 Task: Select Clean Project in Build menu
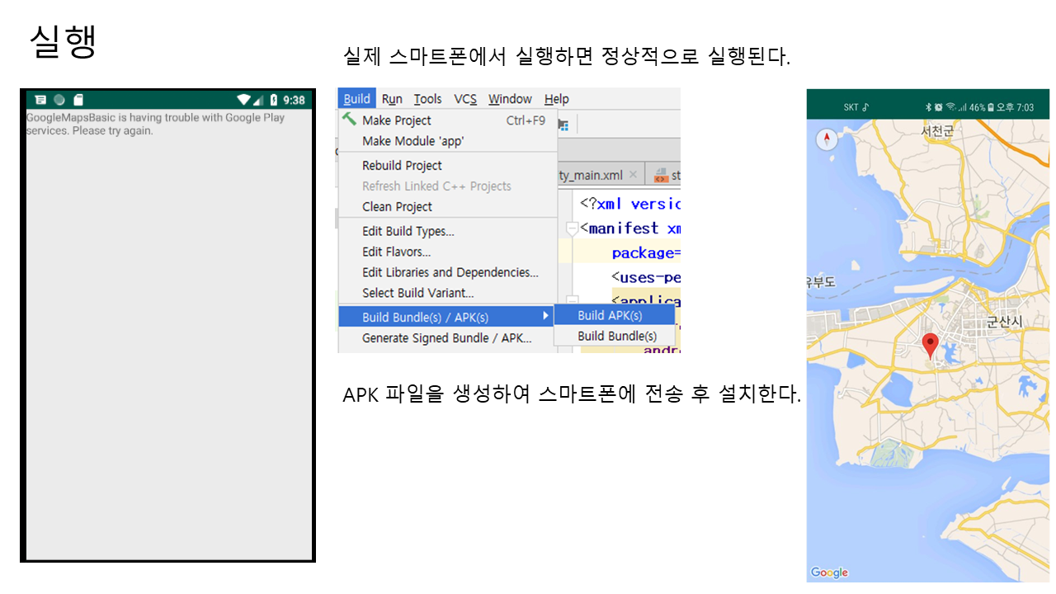point(397,206)
